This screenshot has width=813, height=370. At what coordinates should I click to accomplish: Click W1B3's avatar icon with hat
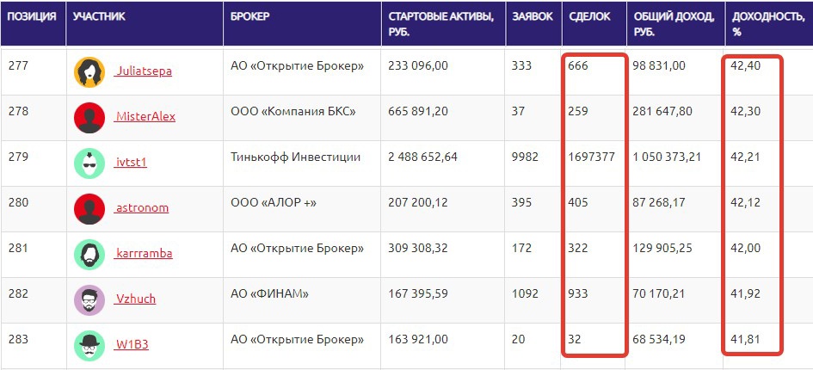tap(89, 345)
